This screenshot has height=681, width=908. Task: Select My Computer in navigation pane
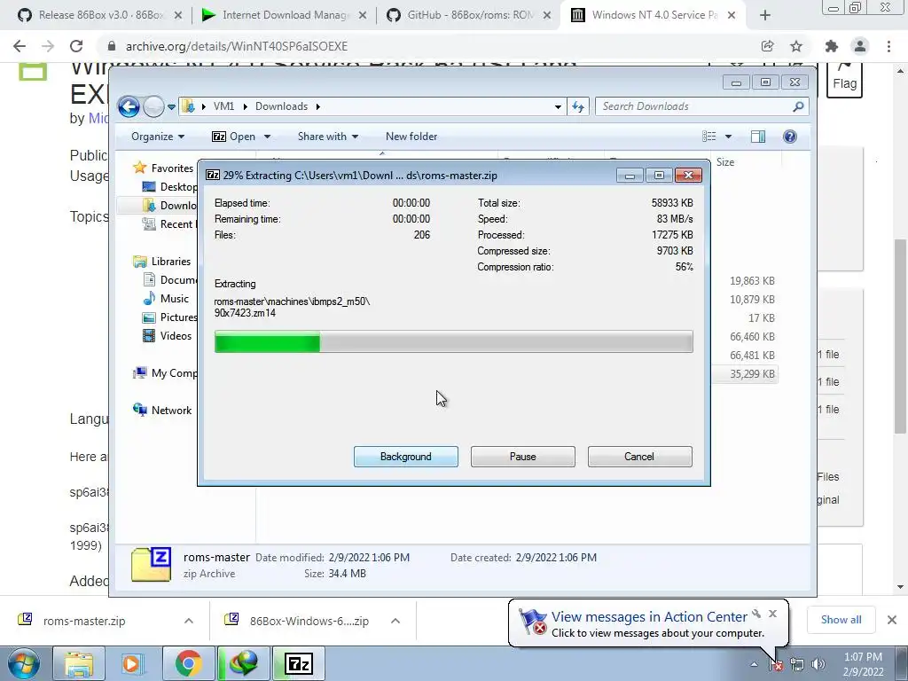pyautogui.click(x=165, y=373)
